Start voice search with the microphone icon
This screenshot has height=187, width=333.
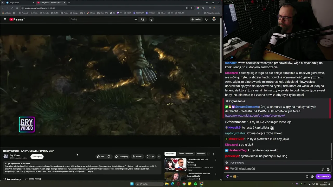[151, 19]
